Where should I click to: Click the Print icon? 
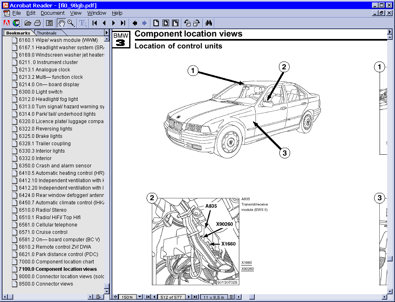click(37, 23)
